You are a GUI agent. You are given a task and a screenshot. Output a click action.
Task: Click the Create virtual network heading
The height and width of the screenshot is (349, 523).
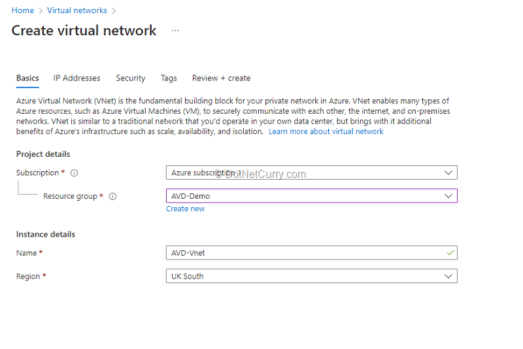pyautogui.click(x=84, y=30)
